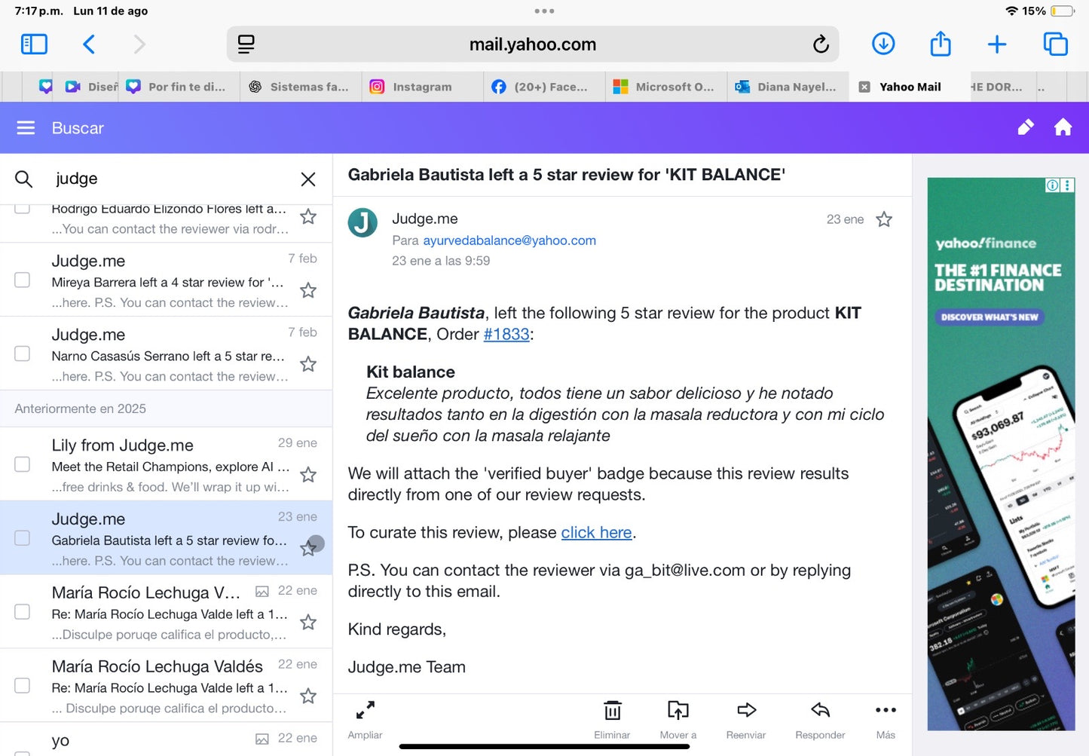Show all tabs overview icon
Viewport: 1089px width, 756px height.
(x=1055, y=44)
